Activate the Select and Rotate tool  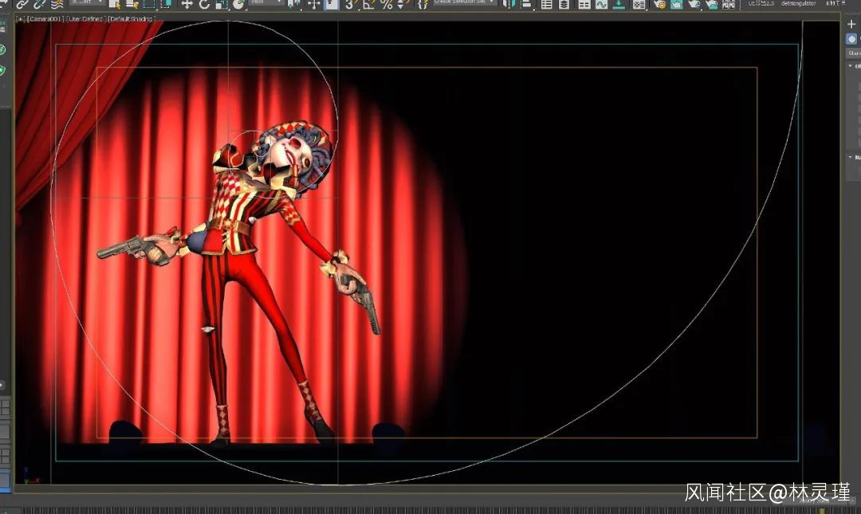(x=204, y=4)
